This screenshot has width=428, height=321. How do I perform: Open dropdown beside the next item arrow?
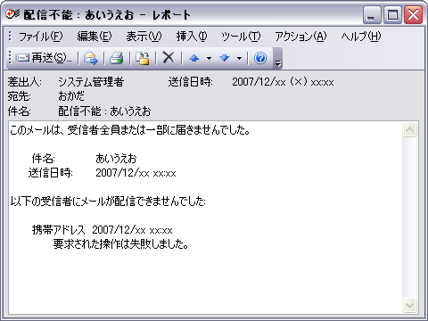pyautogui.click(x=239, y=58)
